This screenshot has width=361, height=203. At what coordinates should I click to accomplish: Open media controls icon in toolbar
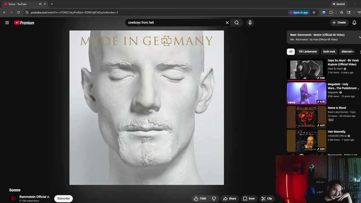359,12
